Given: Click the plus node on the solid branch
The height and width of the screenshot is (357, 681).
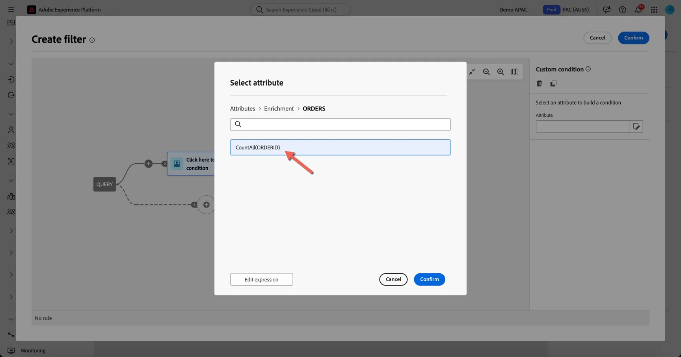Looking at the screenshot, I should point(148,163).
